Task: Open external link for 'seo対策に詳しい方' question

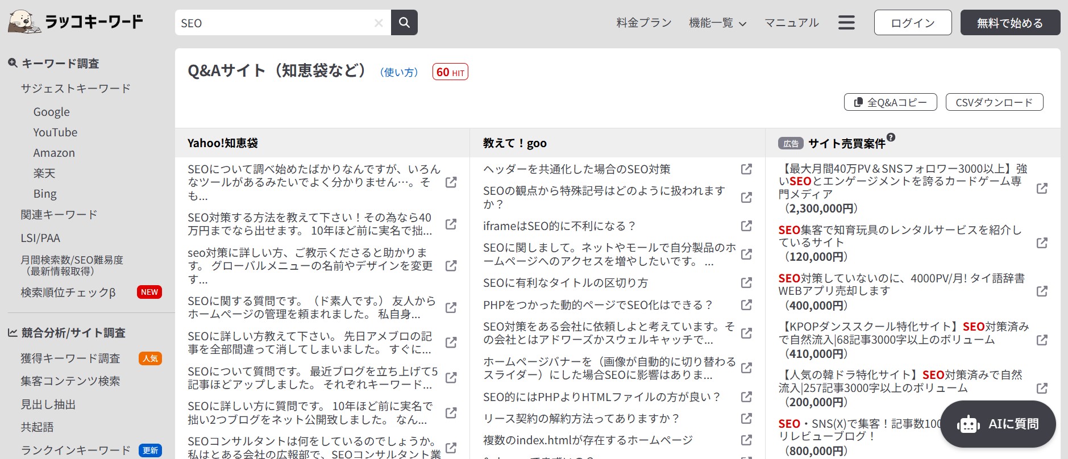Action: click(x=451, y=265)
